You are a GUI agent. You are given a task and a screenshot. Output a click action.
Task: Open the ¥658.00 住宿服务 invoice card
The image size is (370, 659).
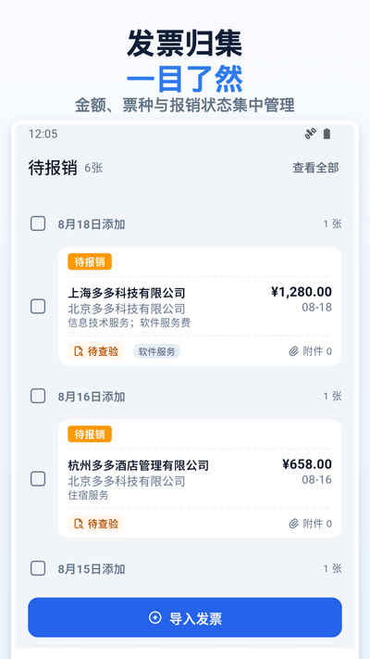(200, 478)
